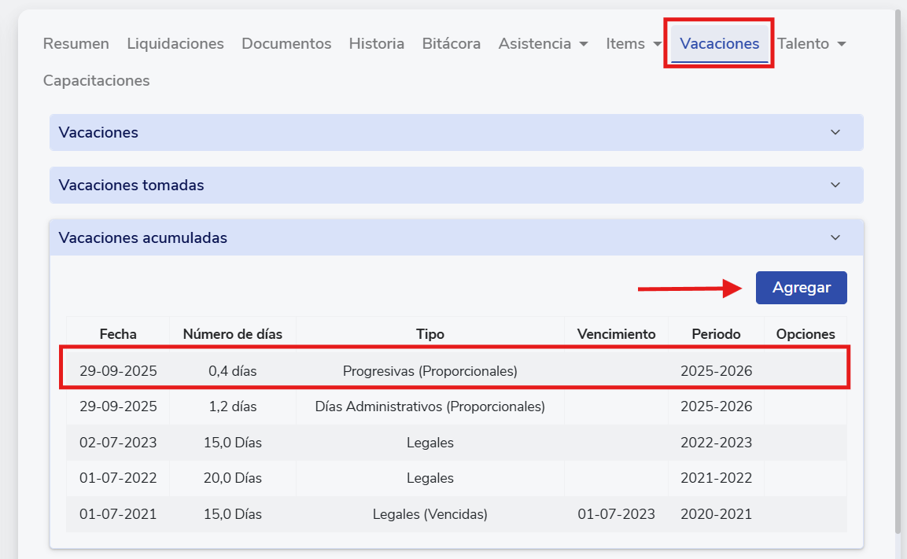This screenshot has width=907, height=559.
Task: Select the Legales (Vencidas) row
Action: pos(430,515)
